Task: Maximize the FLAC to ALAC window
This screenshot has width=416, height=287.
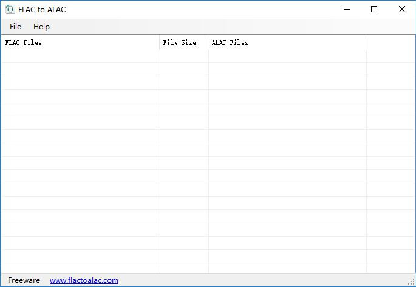Action: [374, 9]
